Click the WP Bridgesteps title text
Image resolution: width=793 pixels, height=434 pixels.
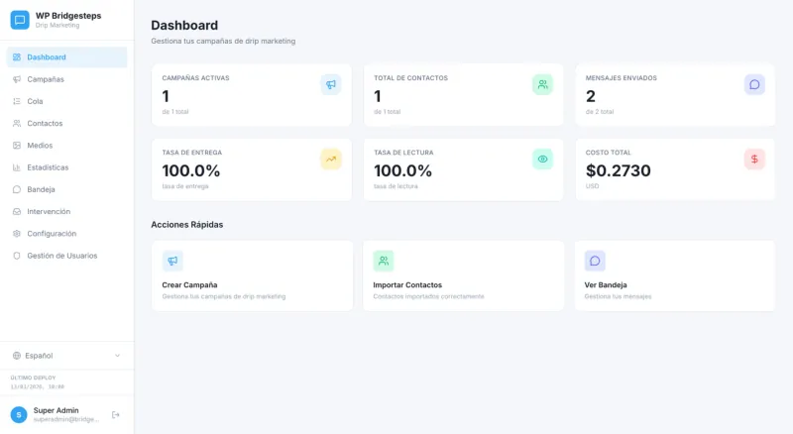pos(68,16)
